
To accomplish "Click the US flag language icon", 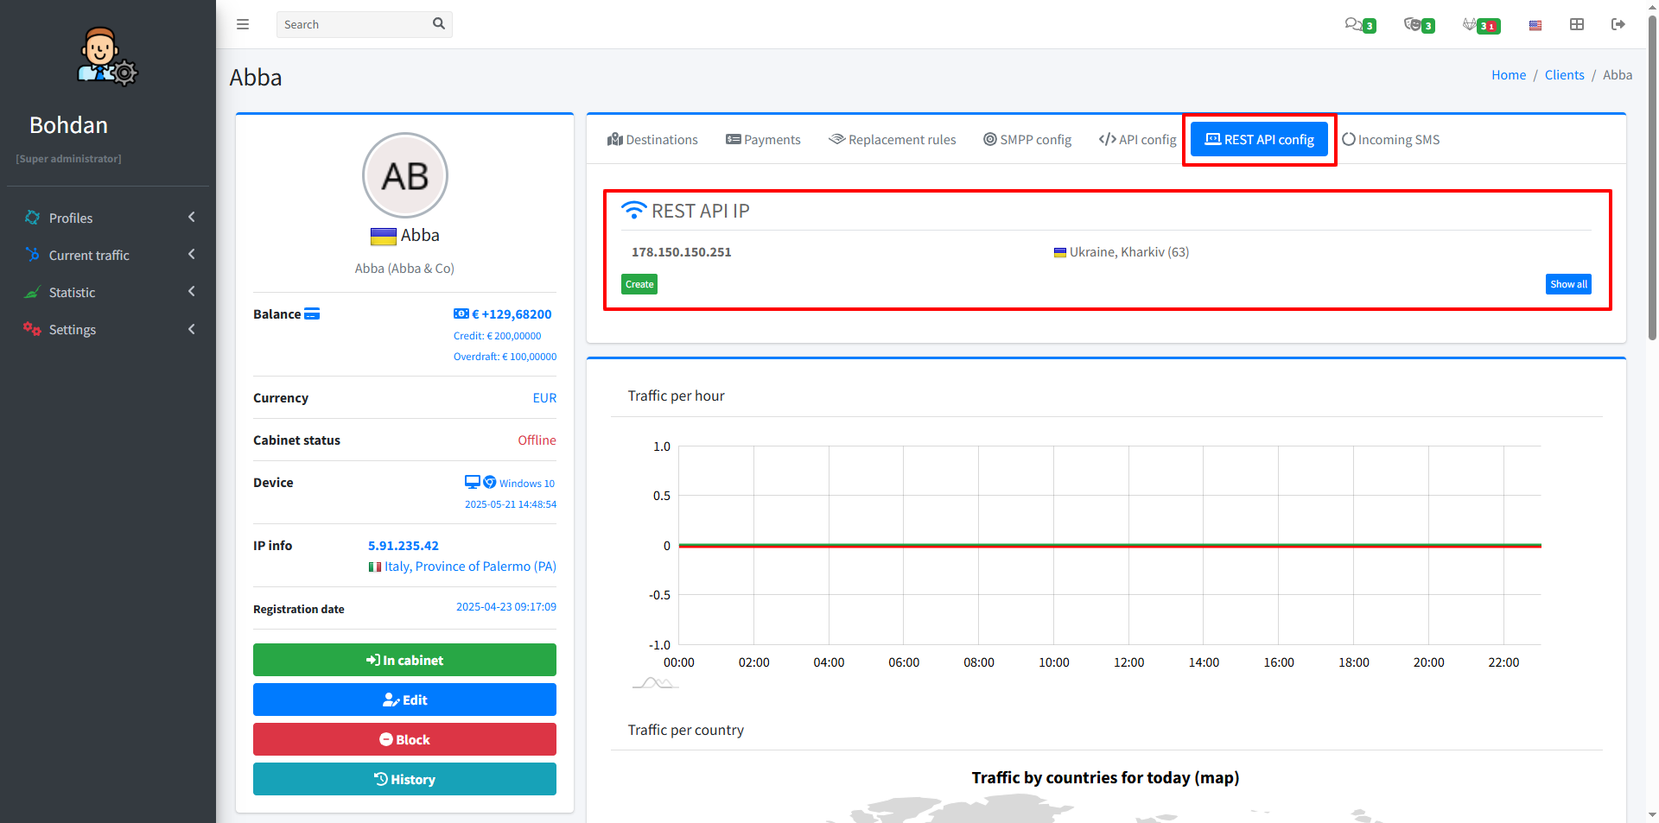I will pos(1535,25).
